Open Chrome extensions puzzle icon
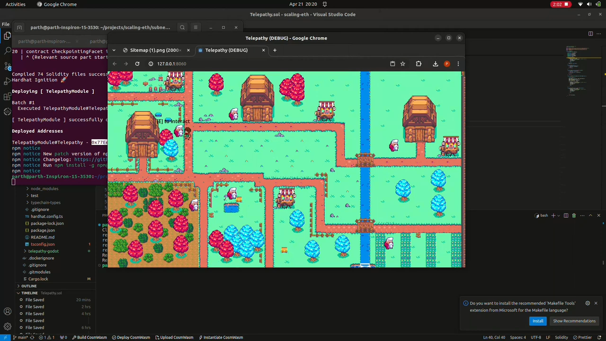The width and height of the screenshot is (606, 341). tap(419, 63)
